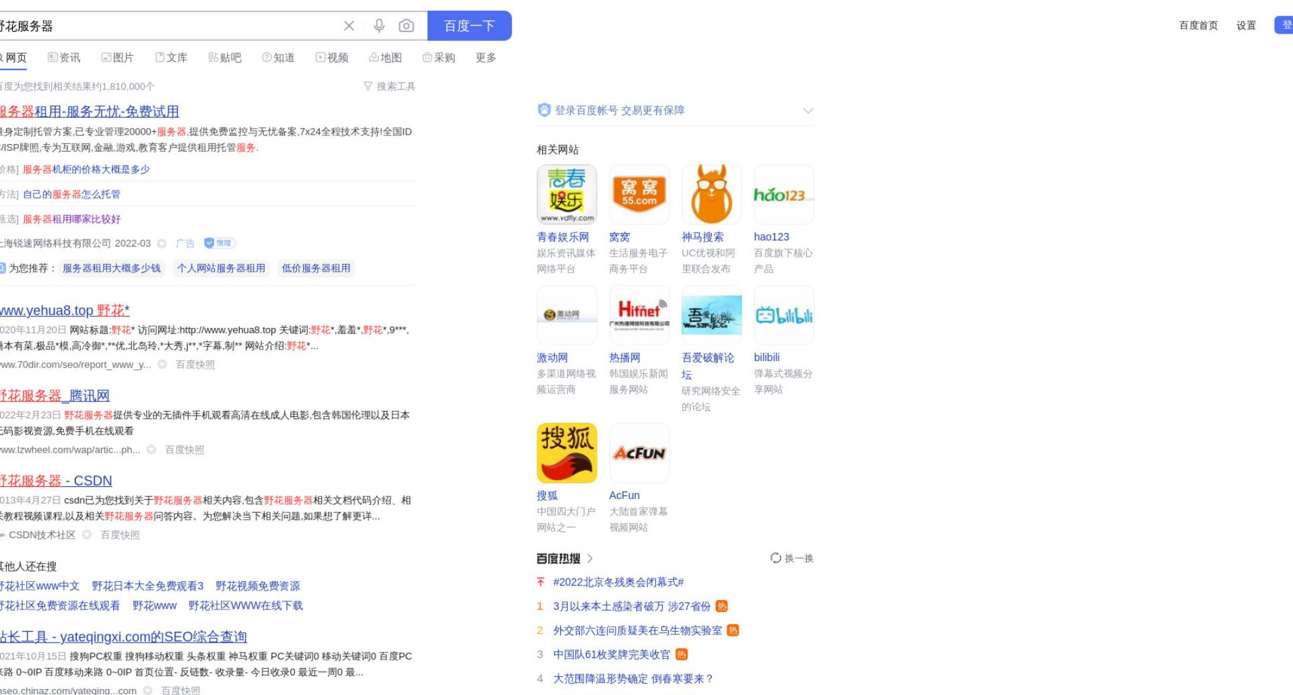Switch to the 贴吧 tab
This screenshot has width=1293, height=695.
[224, 58]
